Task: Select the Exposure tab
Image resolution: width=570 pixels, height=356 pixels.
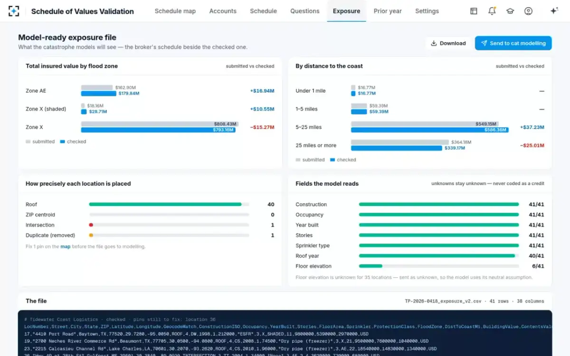Action: point(346,11)
